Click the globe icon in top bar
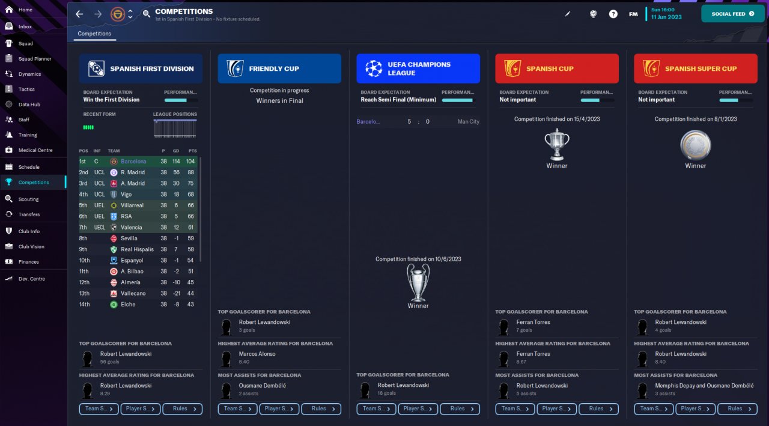This screenshot has width=769, height=426. click(x=593, y=14)
